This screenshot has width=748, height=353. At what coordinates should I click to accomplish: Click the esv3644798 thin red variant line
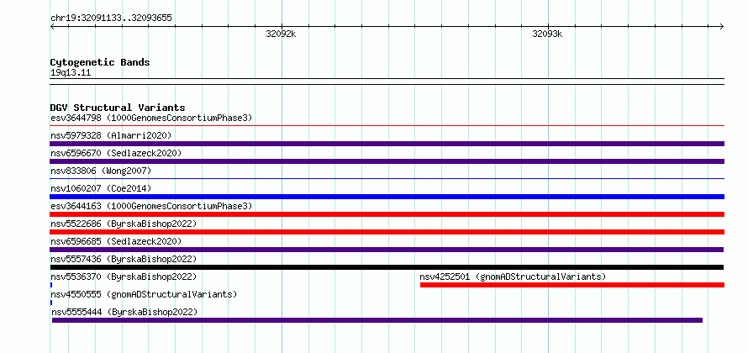pyautogui.click(x=387, y=126)
